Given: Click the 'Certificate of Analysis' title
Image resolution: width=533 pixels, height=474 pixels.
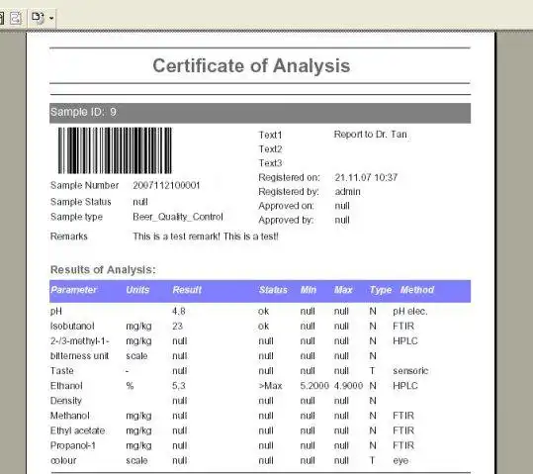Looking at the screenshot, I should pos(251,65).
